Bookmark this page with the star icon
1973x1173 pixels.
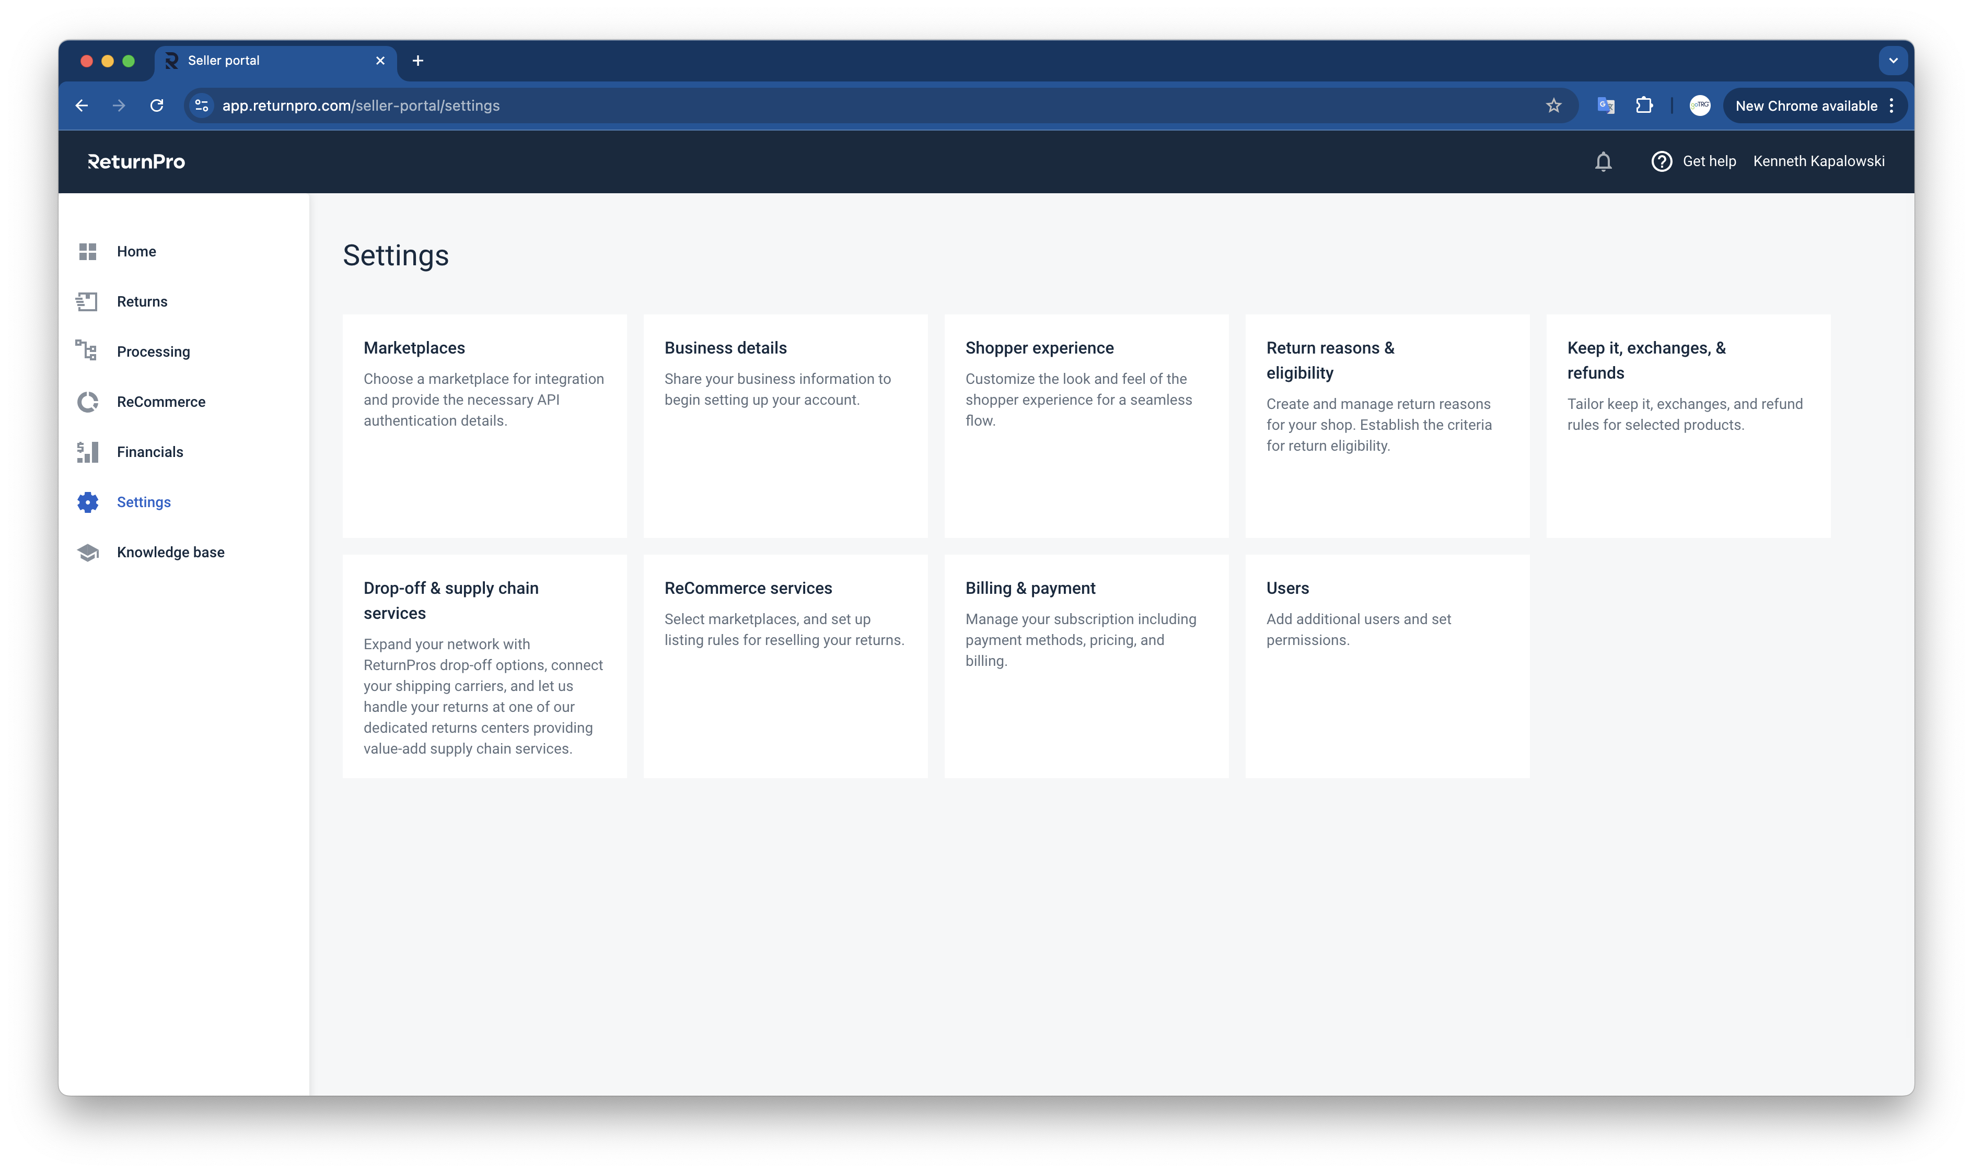[1553, 106]
